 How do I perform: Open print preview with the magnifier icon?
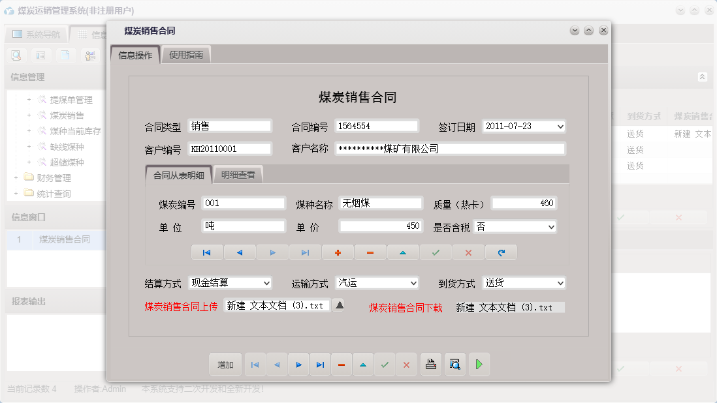point(455,365)
